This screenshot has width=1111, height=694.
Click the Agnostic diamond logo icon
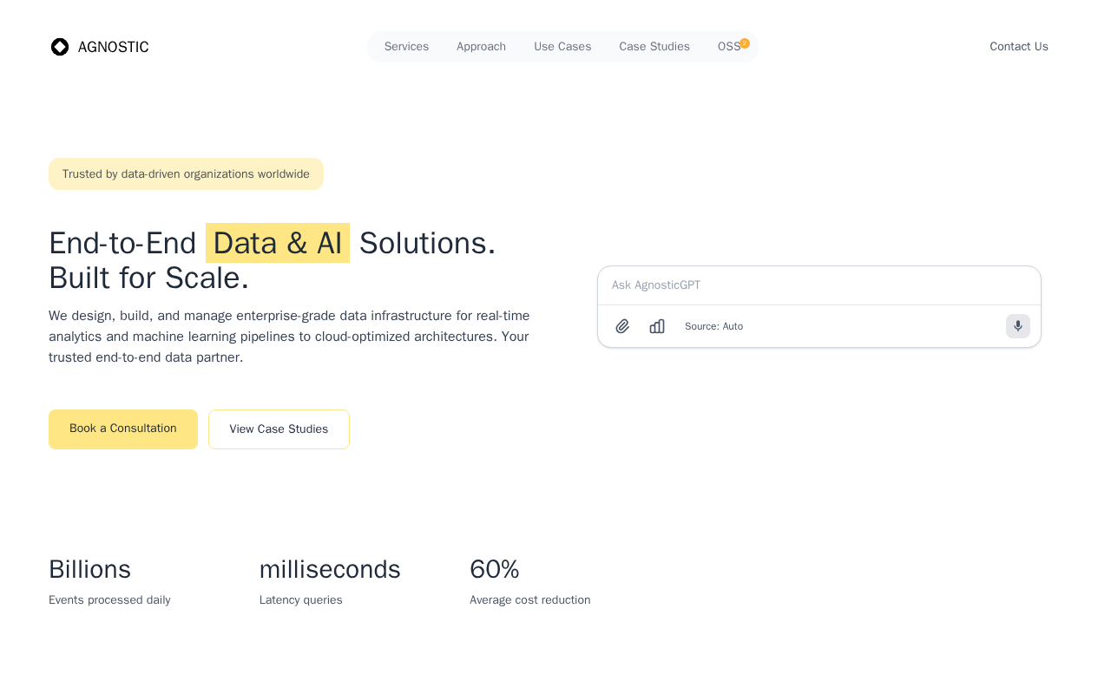coord(60,47)
